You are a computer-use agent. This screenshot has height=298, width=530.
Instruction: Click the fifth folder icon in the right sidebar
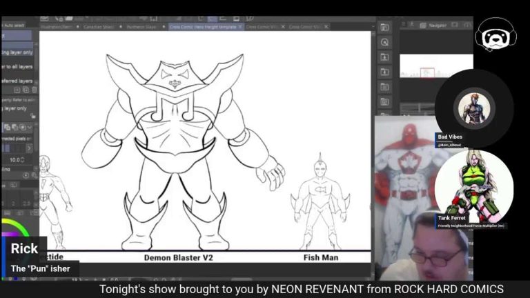384,86
